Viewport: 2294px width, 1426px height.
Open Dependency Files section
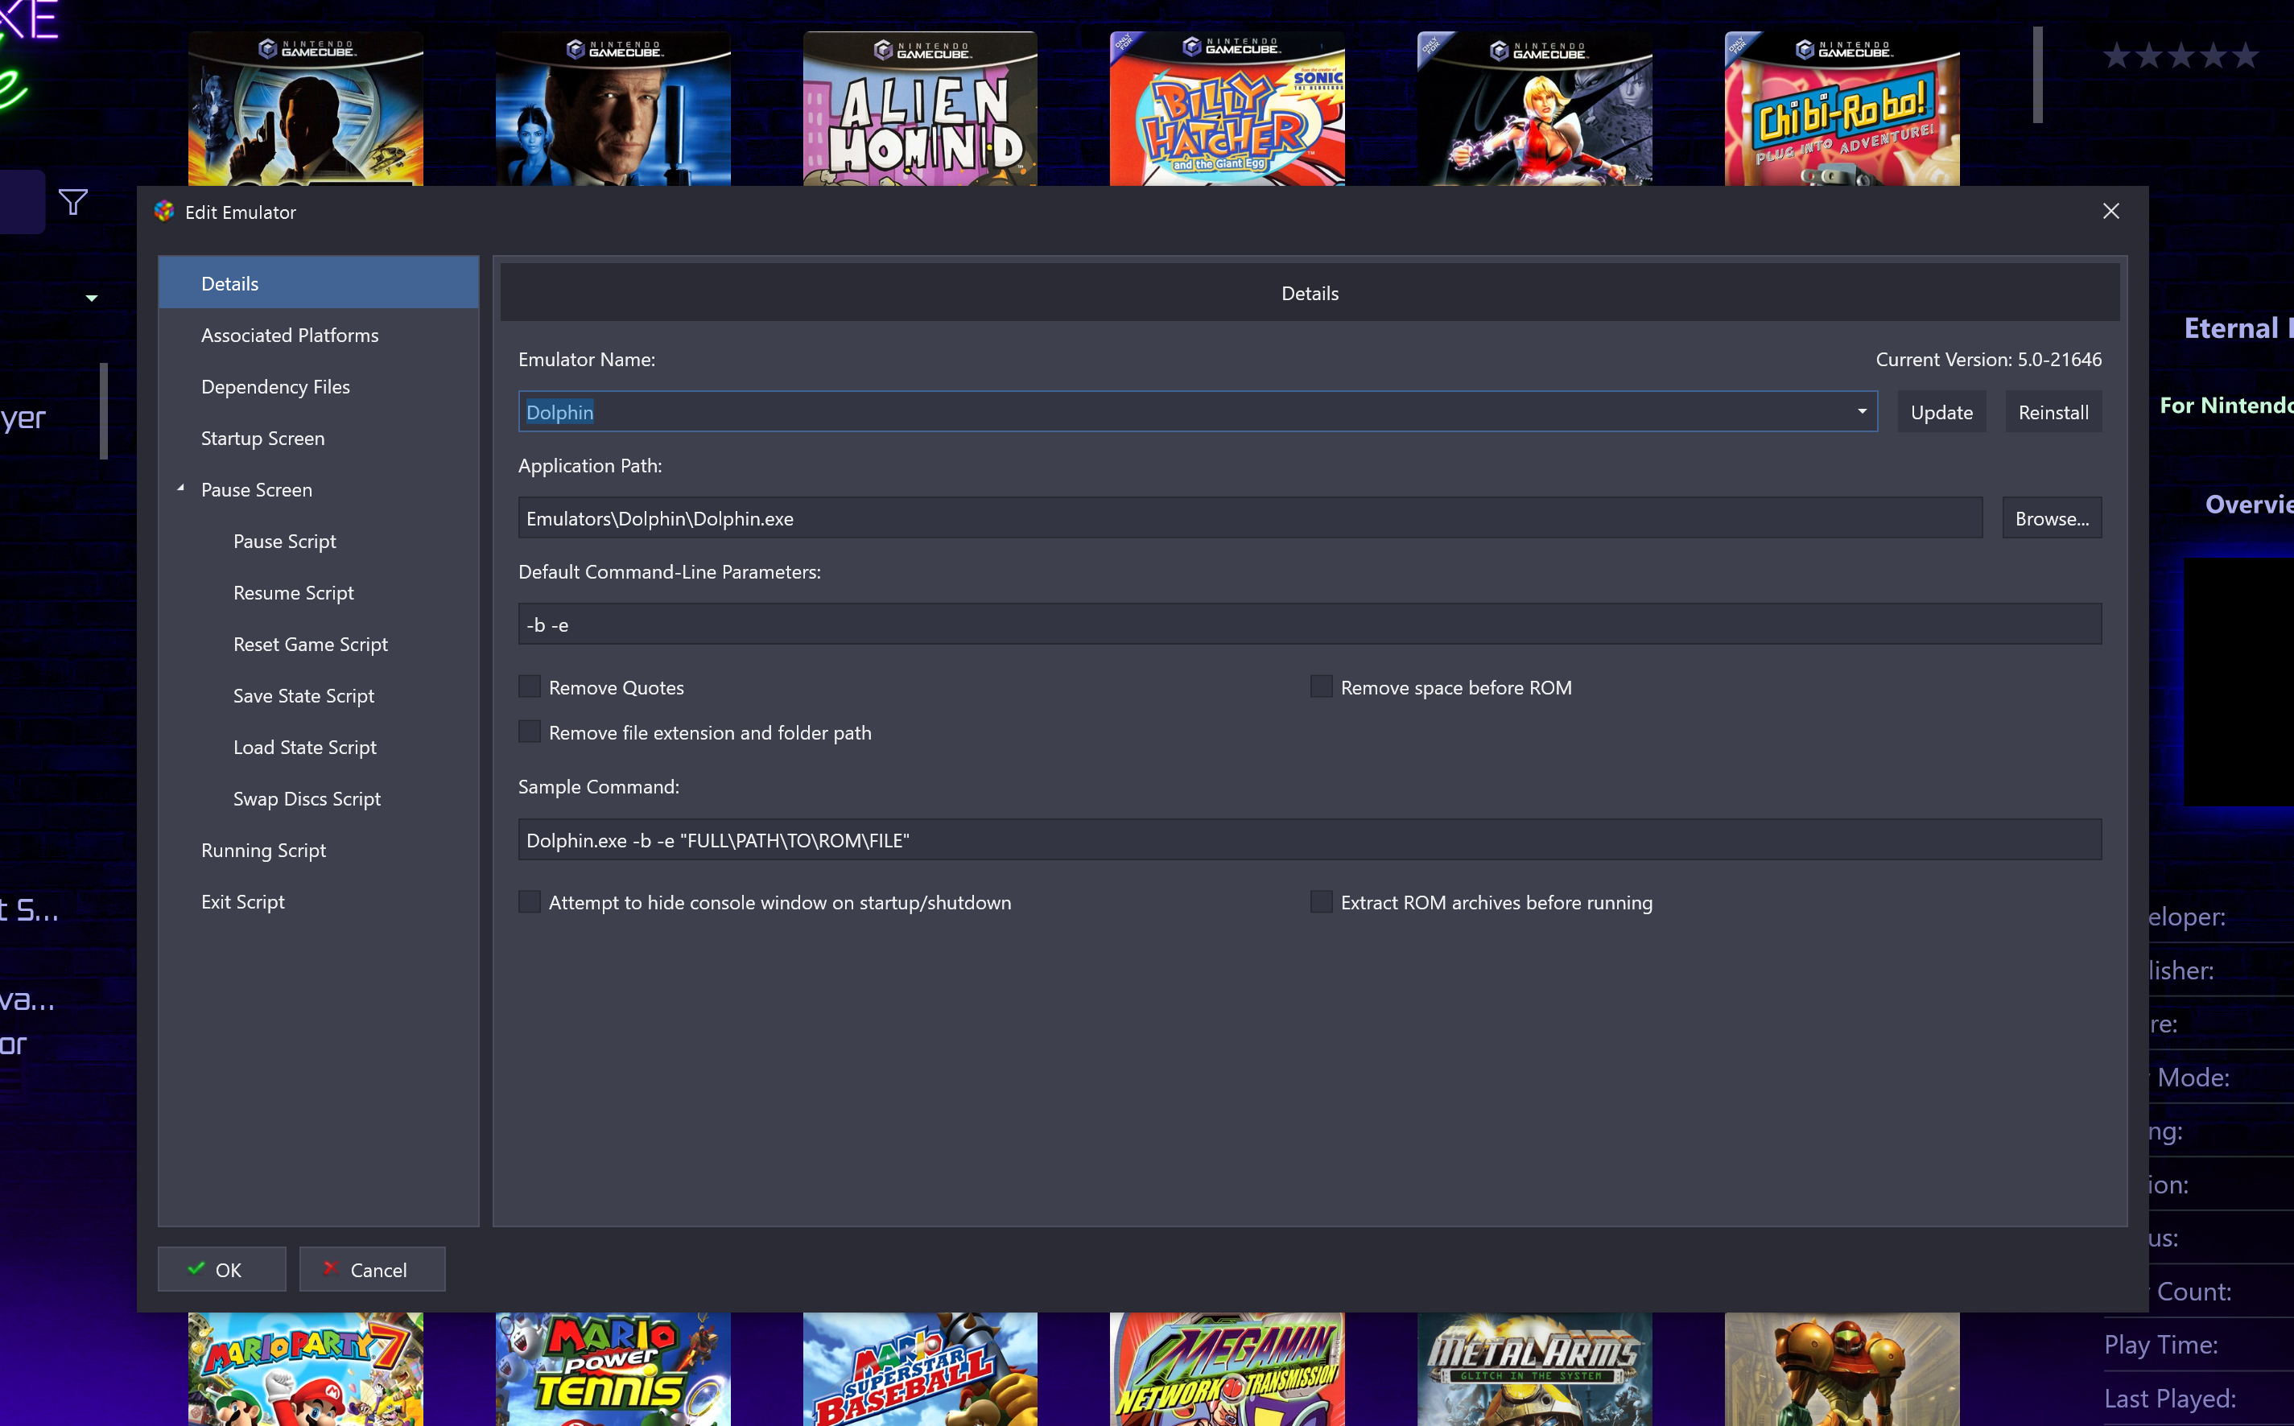[x=319, y=387]
